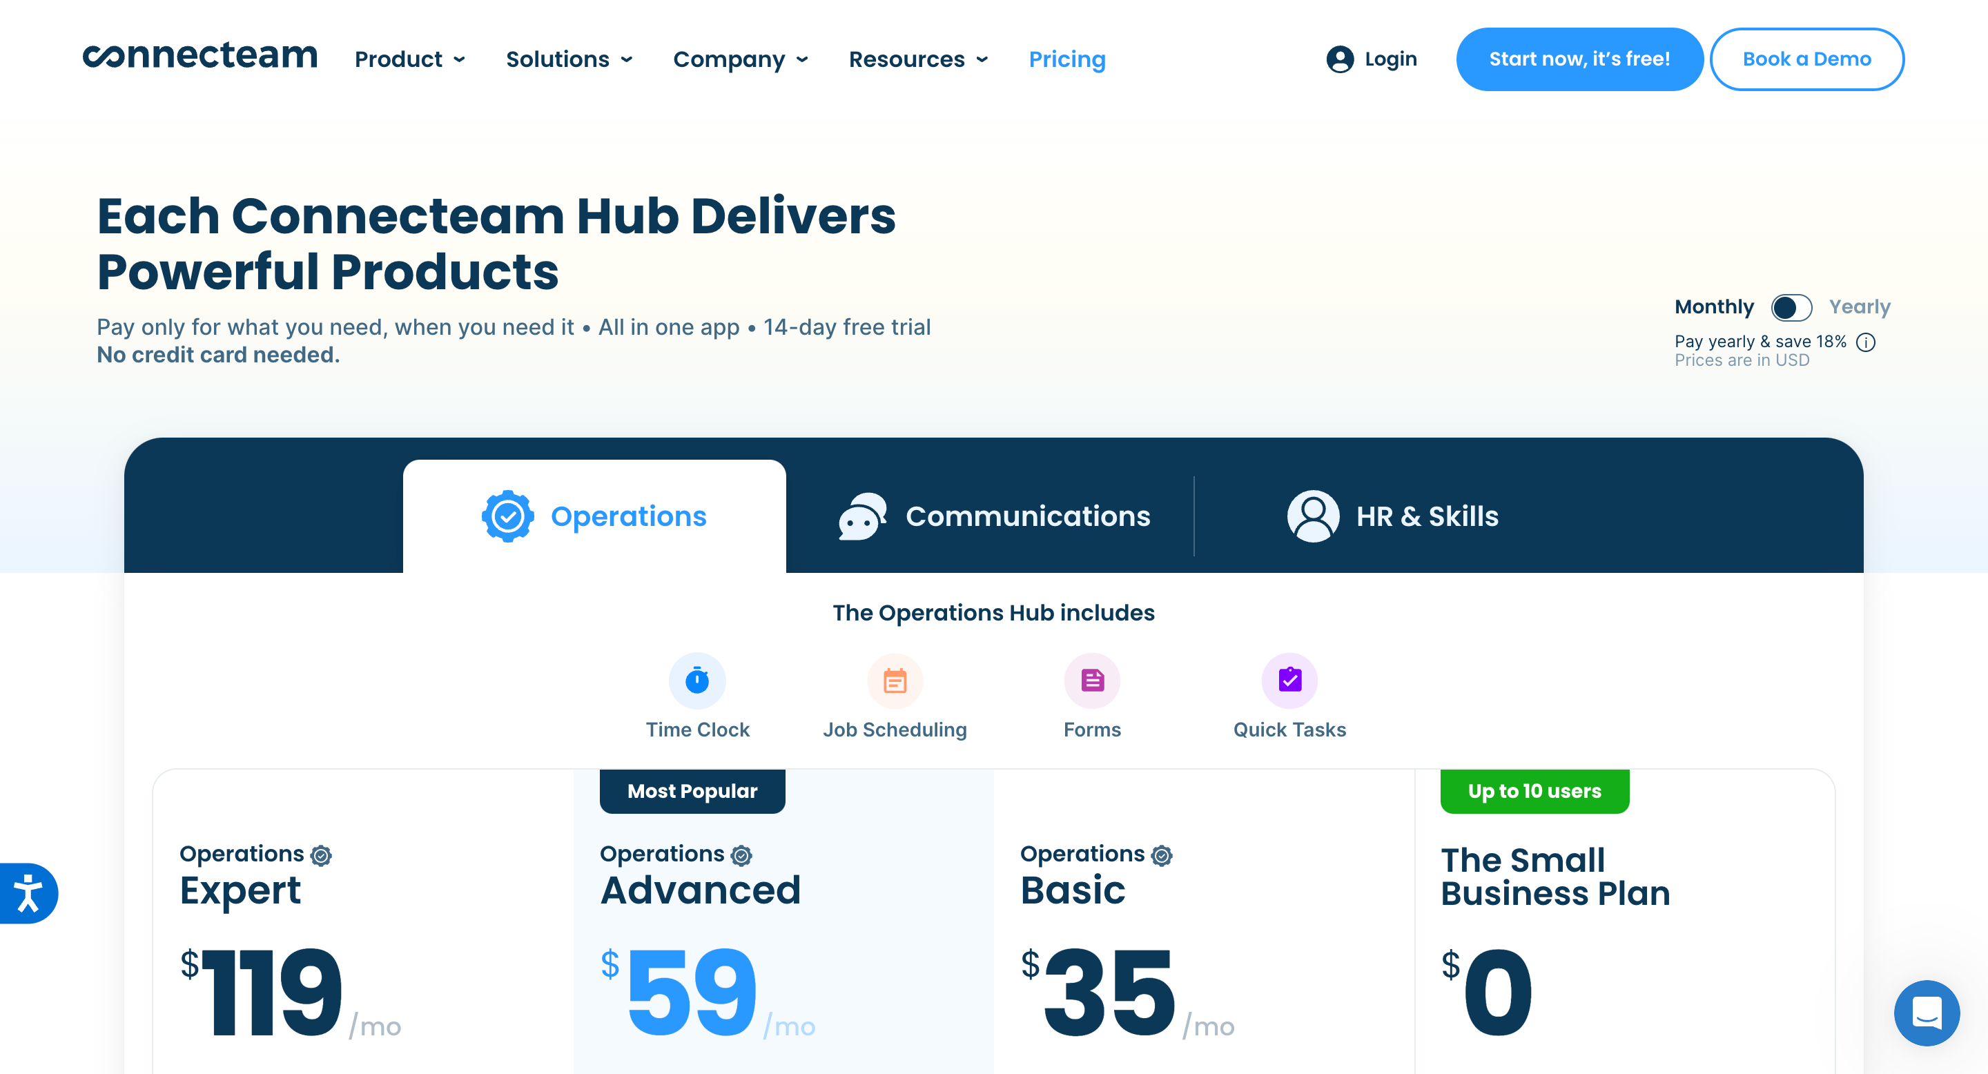Click the Book a Demo button
1988x1074 pixels.
tap(1806, 59)
